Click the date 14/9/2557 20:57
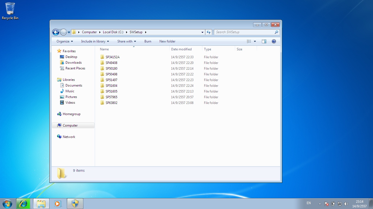Image resolution: width=373 pixels, height=209 pixels. tap(182, 97)
